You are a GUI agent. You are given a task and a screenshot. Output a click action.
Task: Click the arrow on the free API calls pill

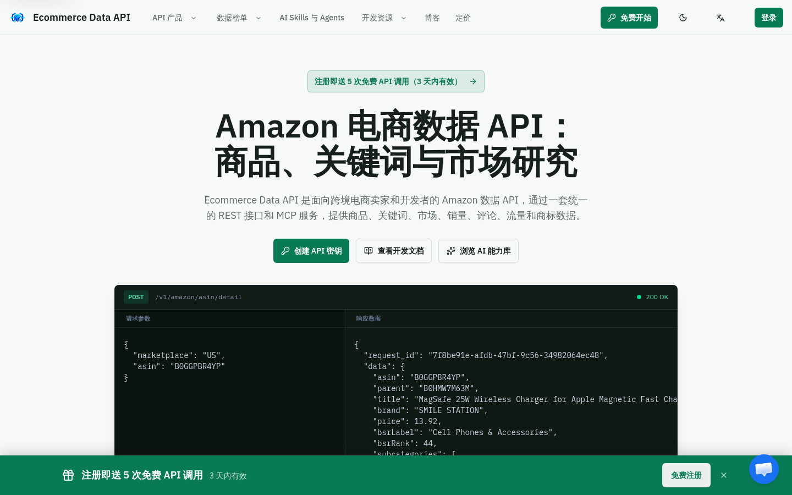(x=473, y=81)
